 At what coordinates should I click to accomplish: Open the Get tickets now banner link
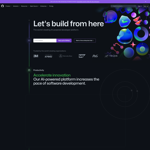tap(88, 2)
